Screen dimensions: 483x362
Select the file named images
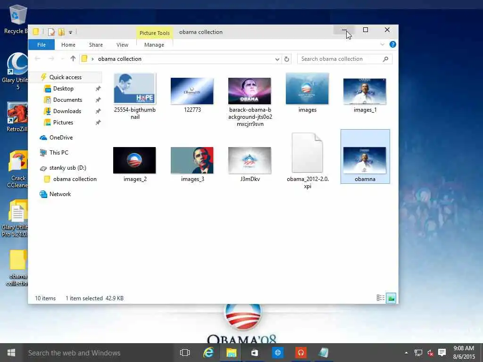click(307, 89)
